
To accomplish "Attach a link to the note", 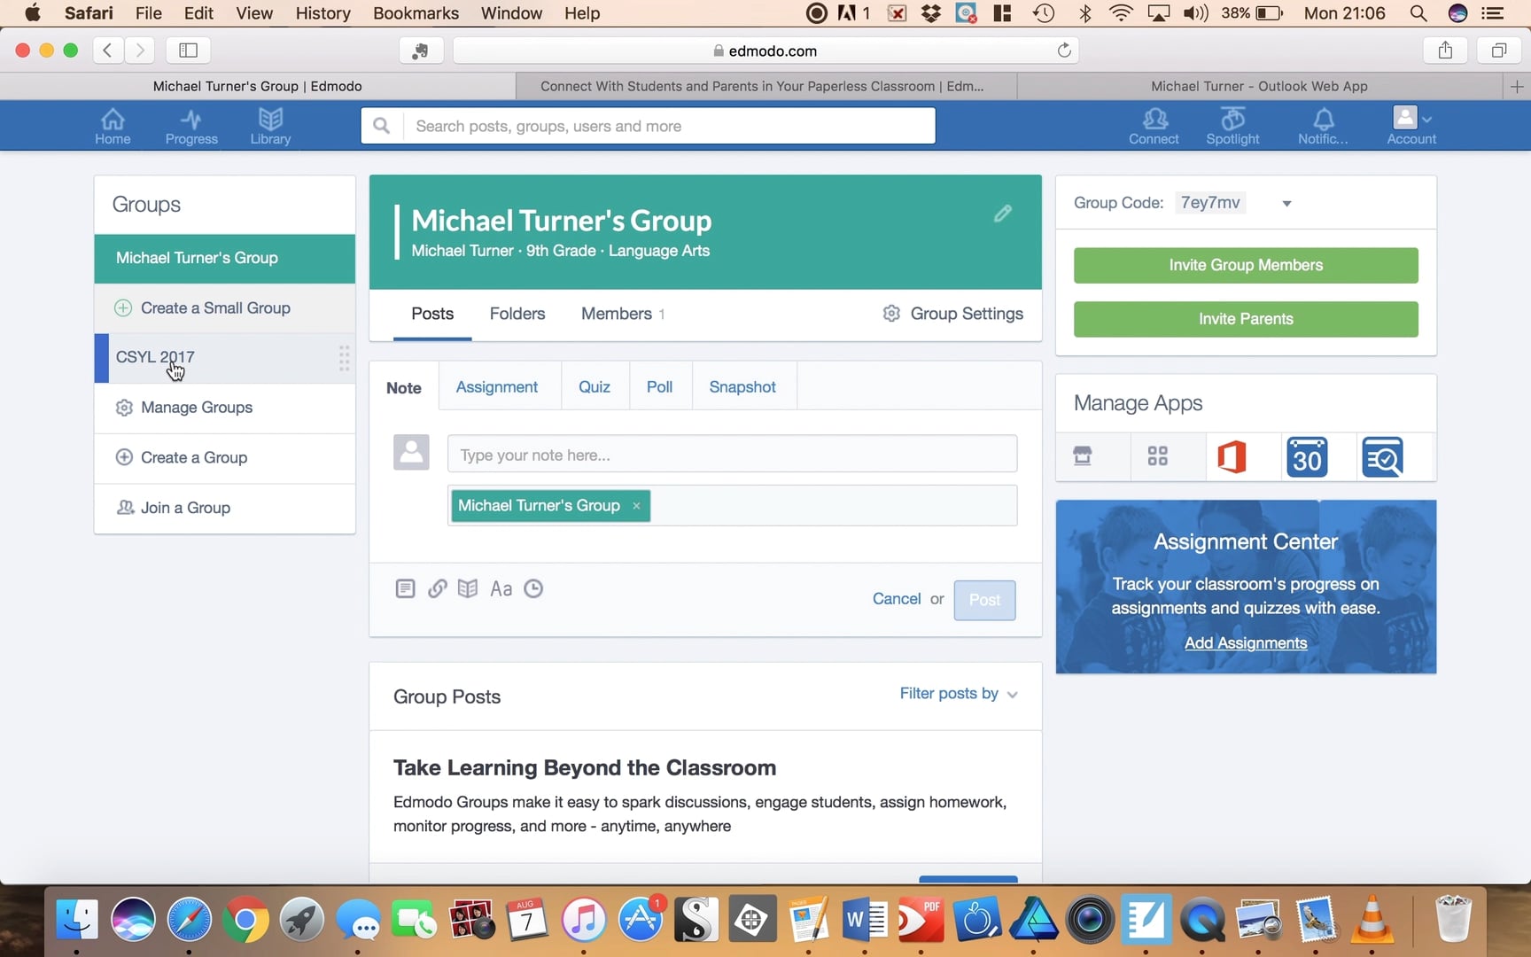I will pyautogui.click(x=437, y=588).
